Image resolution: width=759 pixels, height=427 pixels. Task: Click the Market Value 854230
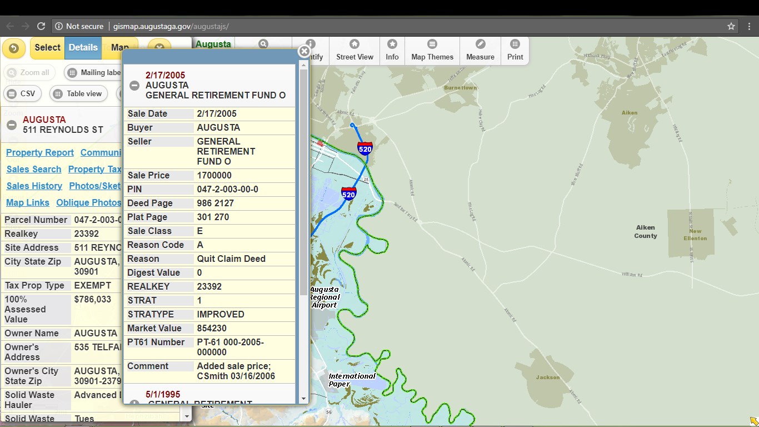[212, 328]
